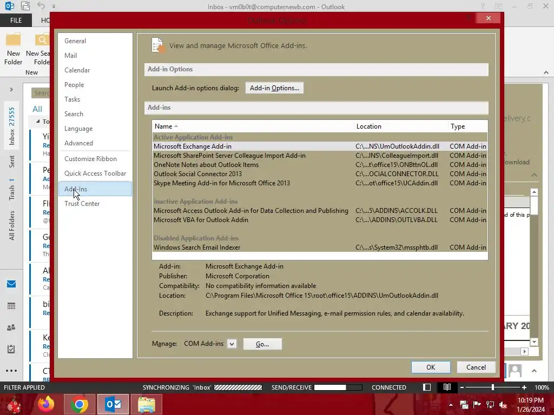Open the Manage COM Add-ins dropdown
Screen dimensions: 554x415
point(232,344)
